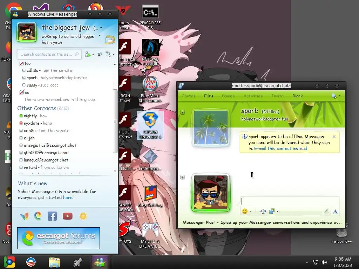Open the display name dropdown arrow
The height and width of the screenshot is (269, 359).
point(101,28)
